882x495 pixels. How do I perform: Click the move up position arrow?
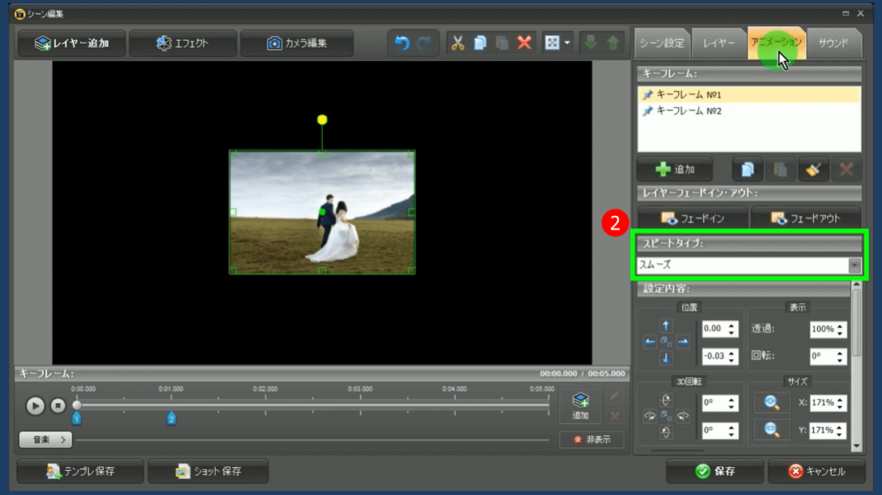coord(665,326)
